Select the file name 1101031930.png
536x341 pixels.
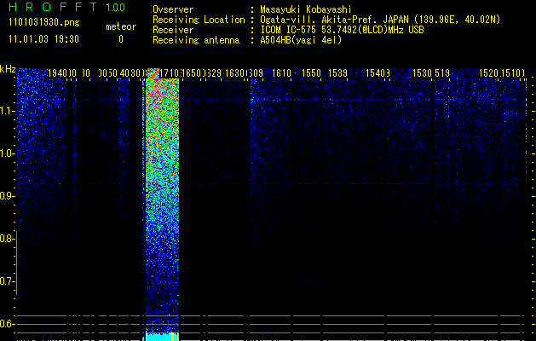point(44,22)
